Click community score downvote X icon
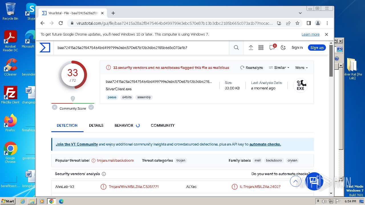 [x=54, y=107]
